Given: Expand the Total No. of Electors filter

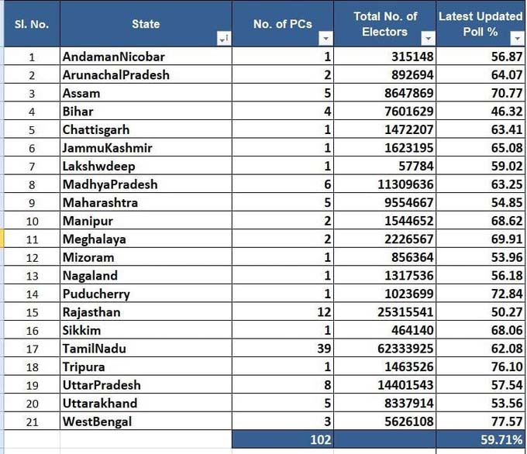Looking at the screenshot, I should [x=428, y=38].
